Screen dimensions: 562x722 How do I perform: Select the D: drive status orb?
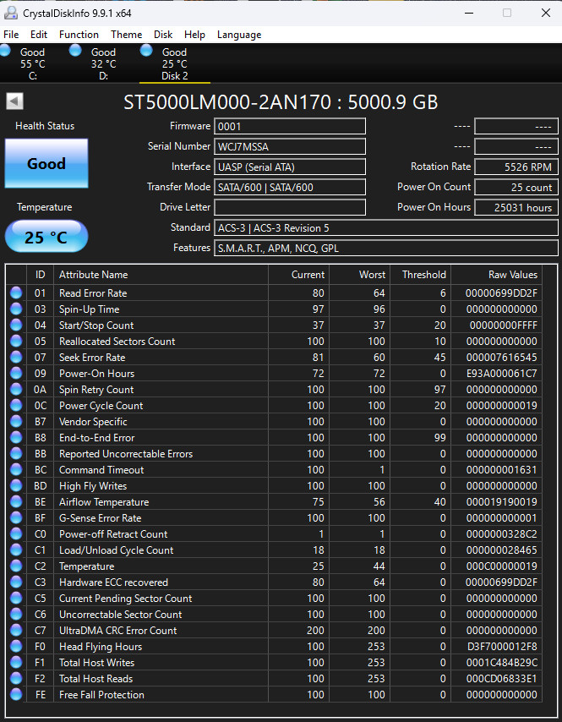click(75, 50)
